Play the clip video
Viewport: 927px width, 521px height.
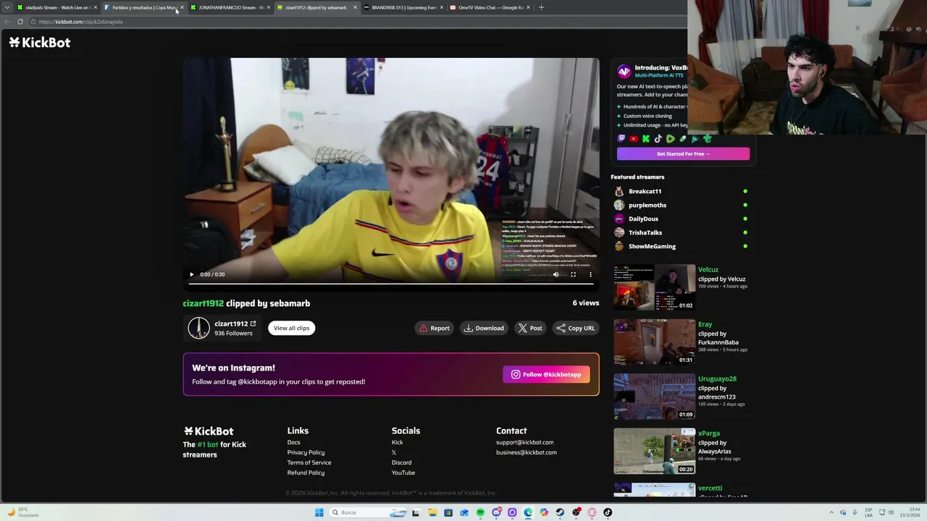(191, 274)
